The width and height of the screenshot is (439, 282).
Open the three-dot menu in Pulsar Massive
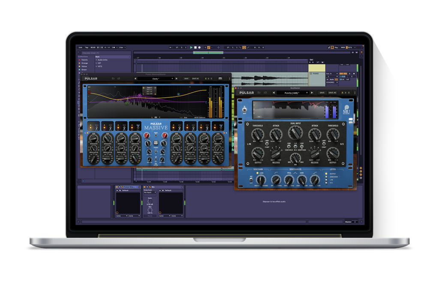(x=230, y=78)
